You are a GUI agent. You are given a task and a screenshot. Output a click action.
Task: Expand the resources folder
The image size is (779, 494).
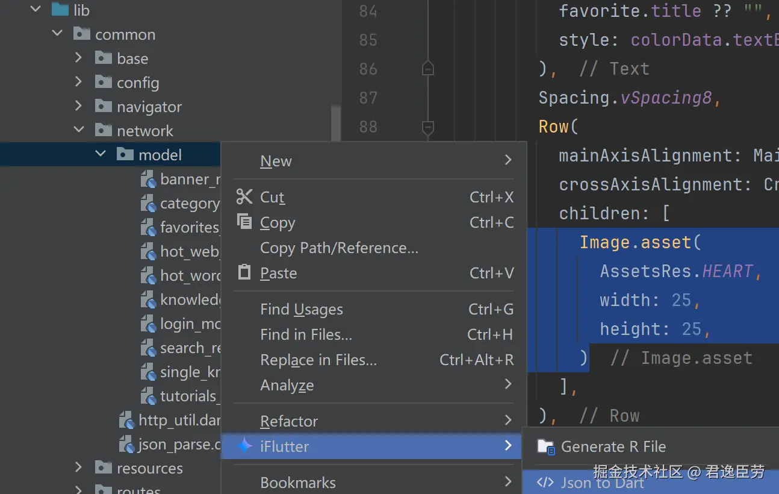click(x=78, y=467)
